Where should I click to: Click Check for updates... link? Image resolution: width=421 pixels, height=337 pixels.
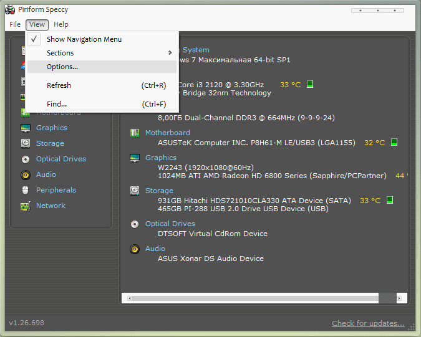tap(368, 323)
